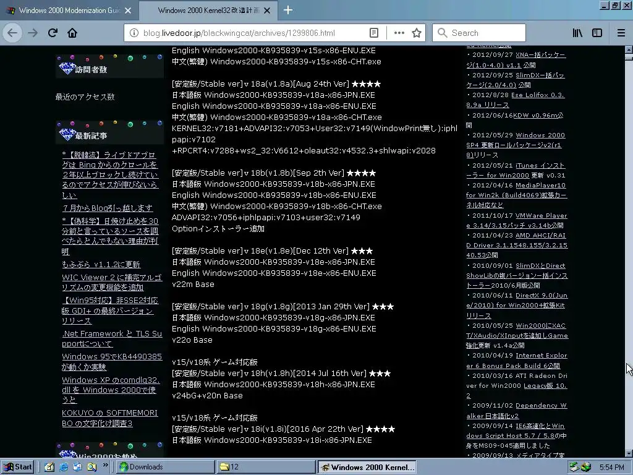Open Win95対応 非SSE2対応版 GDI+ link
The width and height of the screenshot is (633, 475).
pos(110,310)
